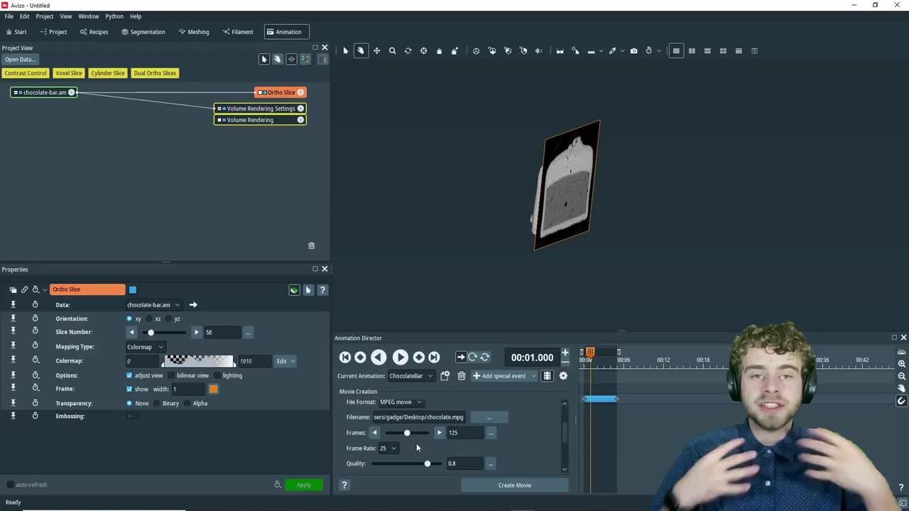
Task: Open the Python menu
Action: (114, 16)
